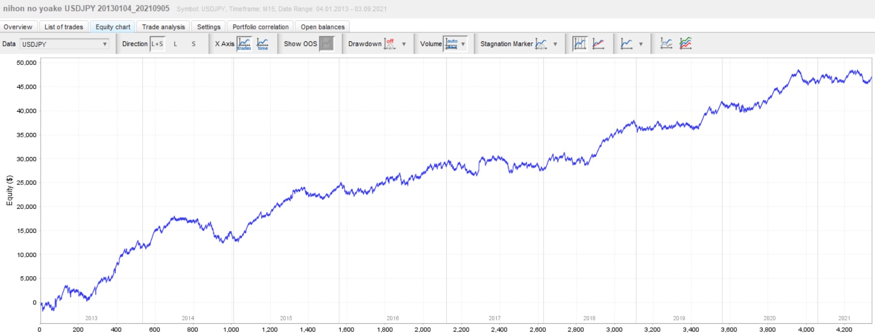
Task: Set X Axis to trades mode
Action: click(x=244, y=44)
